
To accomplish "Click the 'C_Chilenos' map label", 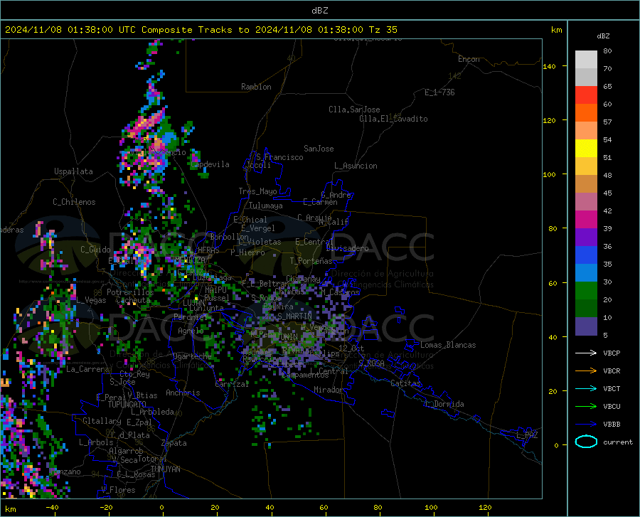I will [x=74, y=202].
